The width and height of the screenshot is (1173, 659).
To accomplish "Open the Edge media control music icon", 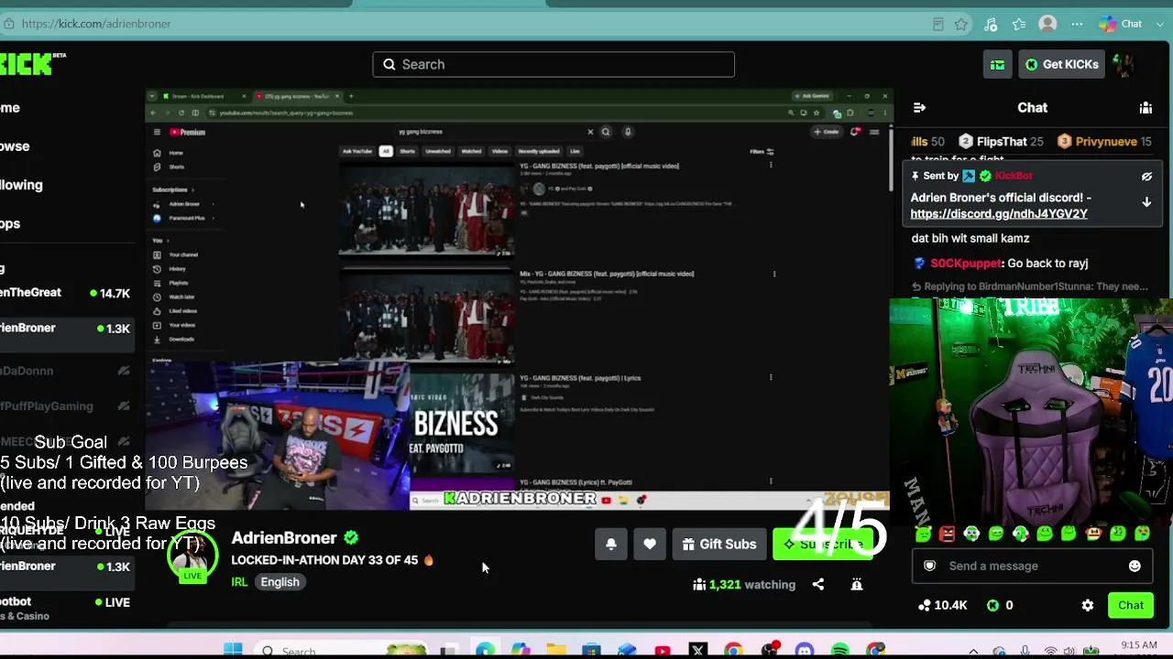I will click(x=990, y=25).
